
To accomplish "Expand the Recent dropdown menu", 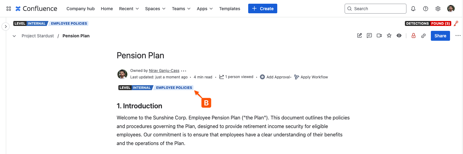I will click(x=129, y=9).
